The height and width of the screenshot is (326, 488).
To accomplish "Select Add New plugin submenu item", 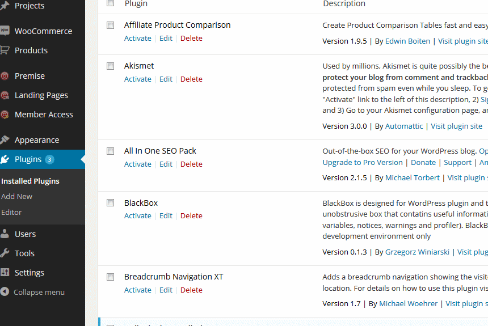I will pyautogui.click(x=16, y=196).
